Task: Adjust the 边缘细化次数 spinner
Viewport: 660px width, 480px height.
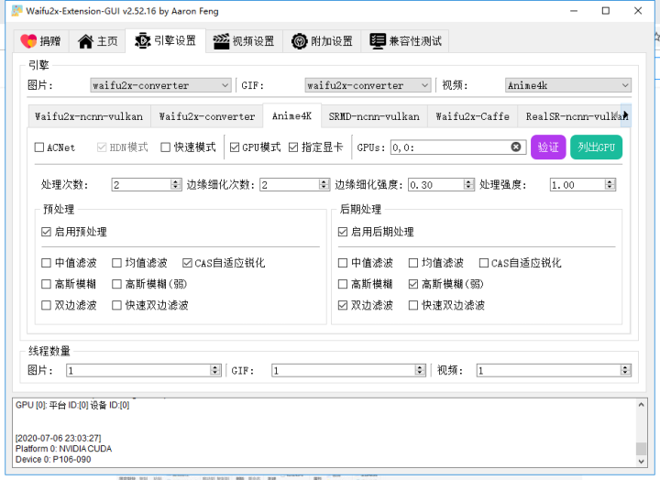Action: [294, 185]
